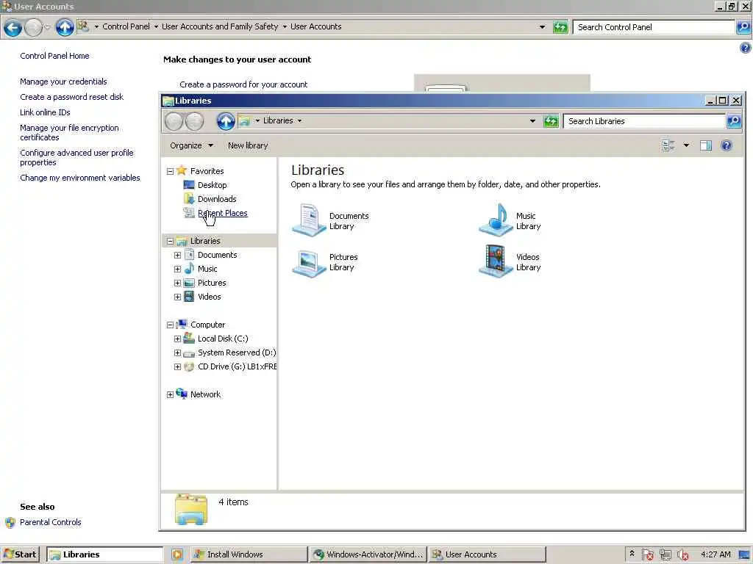Click the Action Center flag icon in tray

pos(647,555)
